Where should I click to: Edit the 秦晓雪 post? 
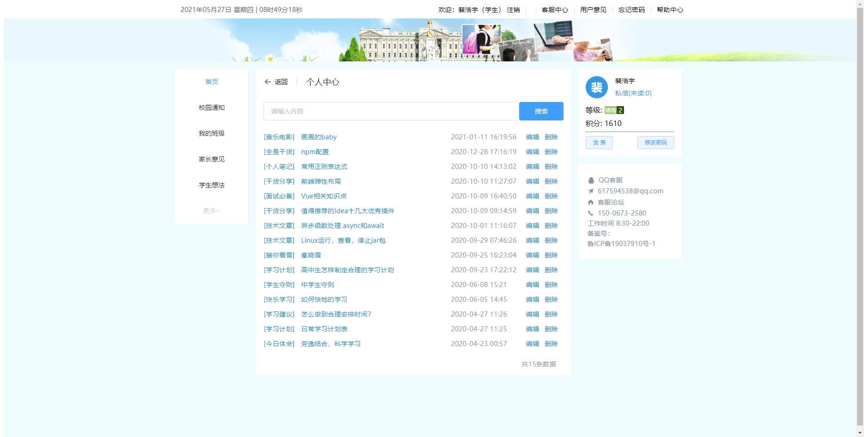click(x=533, y=255)
